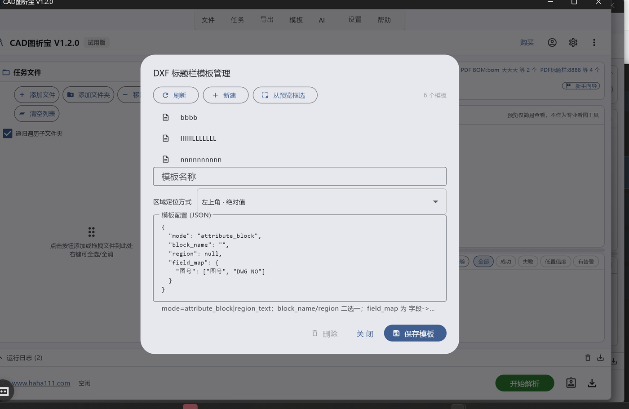This screenshot has width=629, height=409.
Task: Toggle the 递归遍历子文件夹 checkbox
Action: click(8, 133)
